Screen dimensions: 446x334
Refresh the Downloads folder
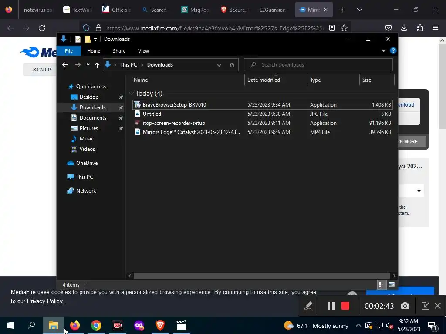232,65
